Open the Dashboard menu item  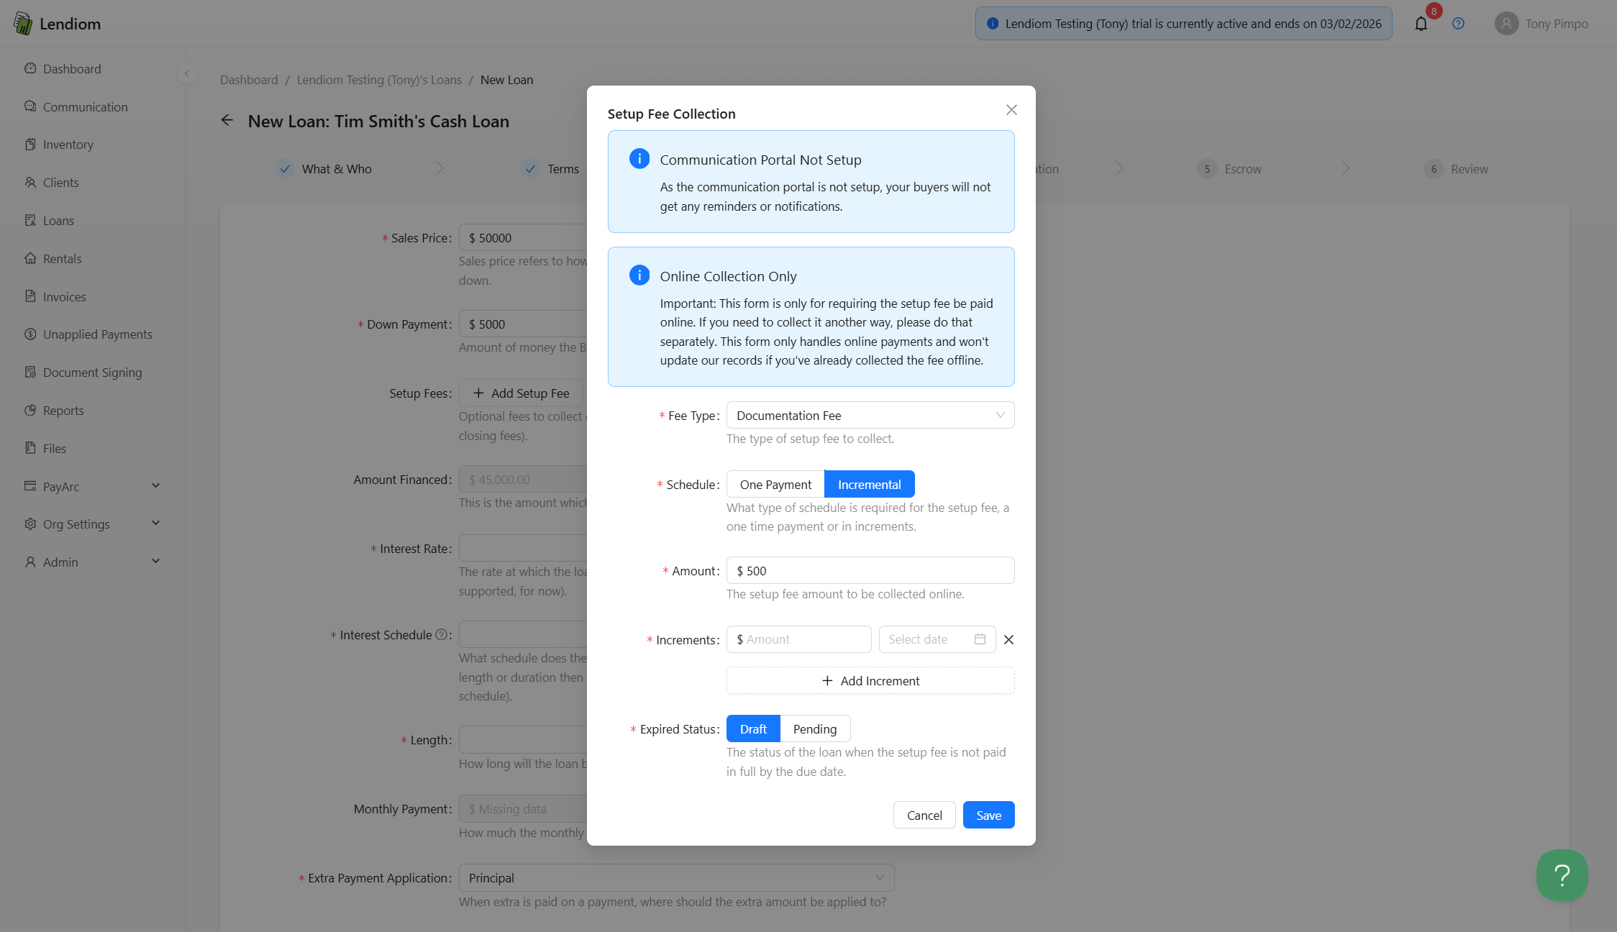[93, 69]
